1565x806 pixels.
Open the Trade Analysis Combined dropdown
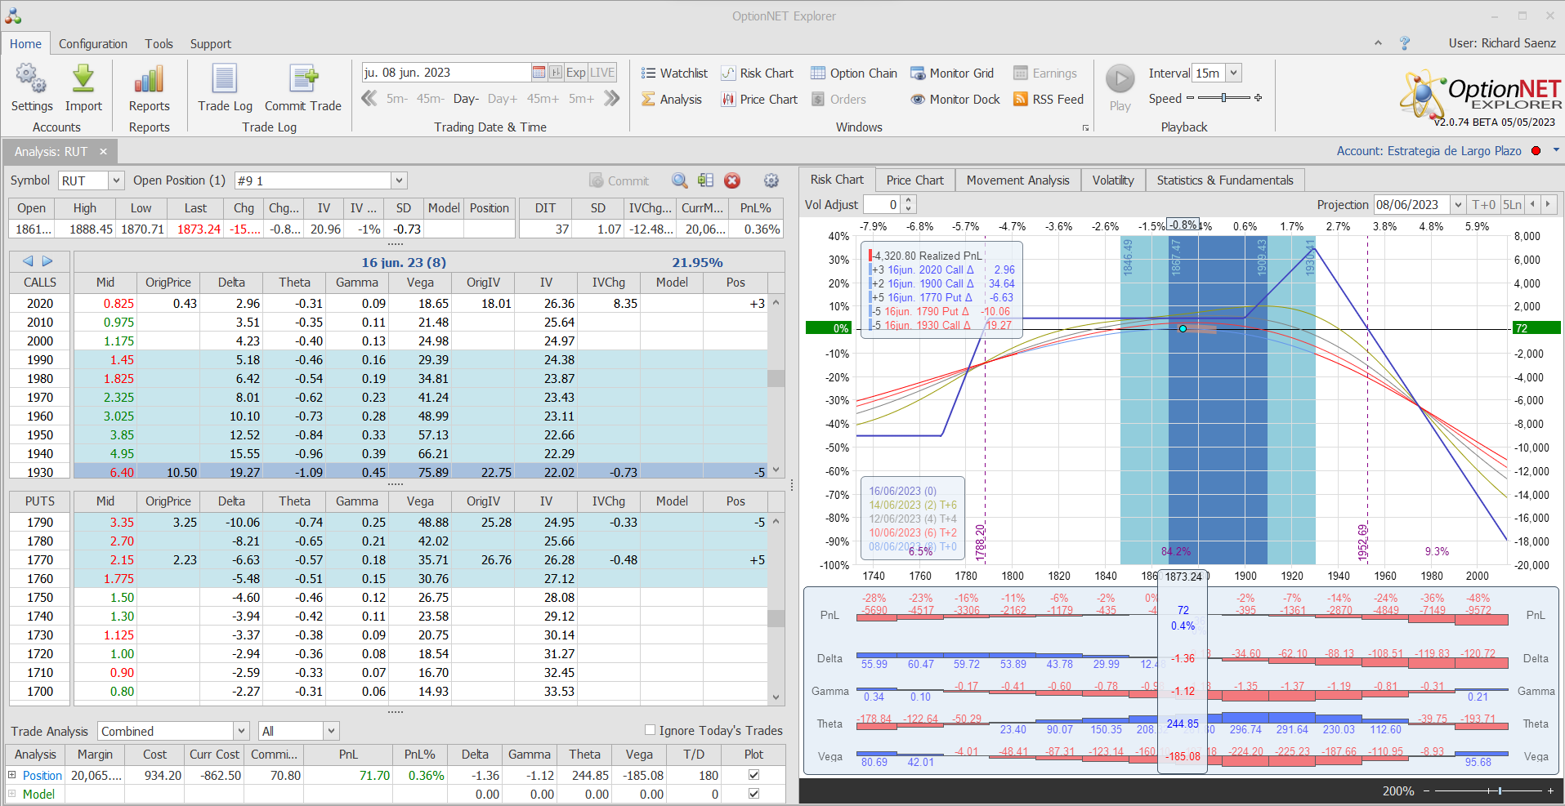pyautogui.click(x=241, y=731)
